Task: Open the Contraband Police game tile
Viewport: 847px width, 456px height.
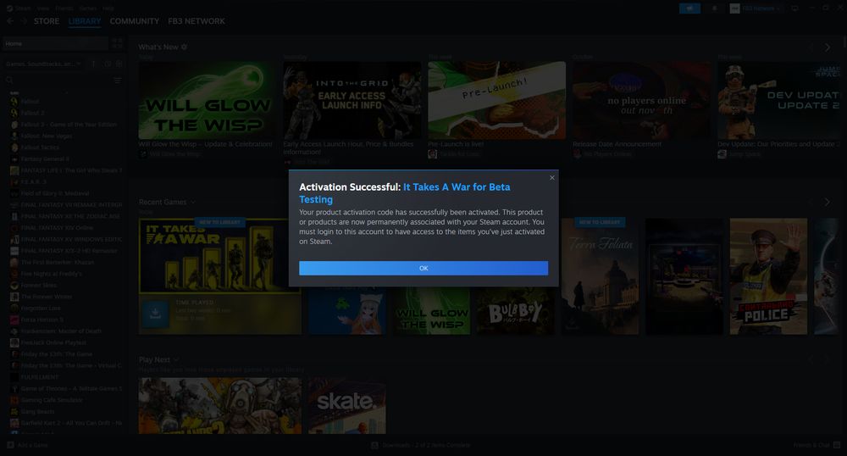Action: click(x=768, y=276)
